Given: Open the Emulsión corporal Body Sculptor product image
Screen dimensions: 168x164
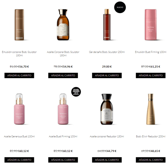Looking at the screenshot, I should click(19, 25).
